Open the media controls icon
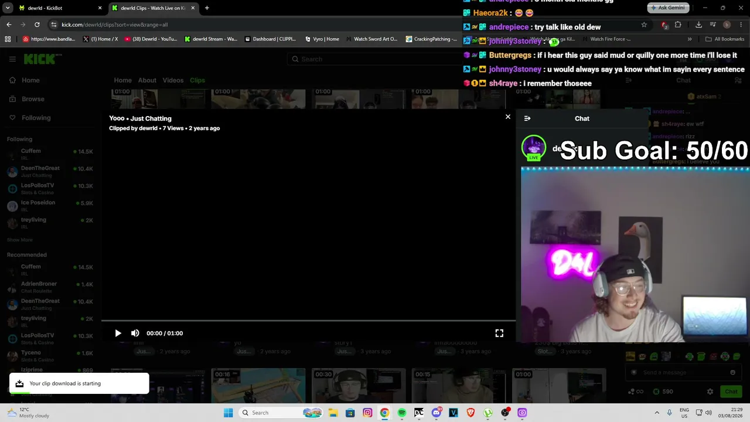This screenshot has height=422, width=750. coord(712,25)
